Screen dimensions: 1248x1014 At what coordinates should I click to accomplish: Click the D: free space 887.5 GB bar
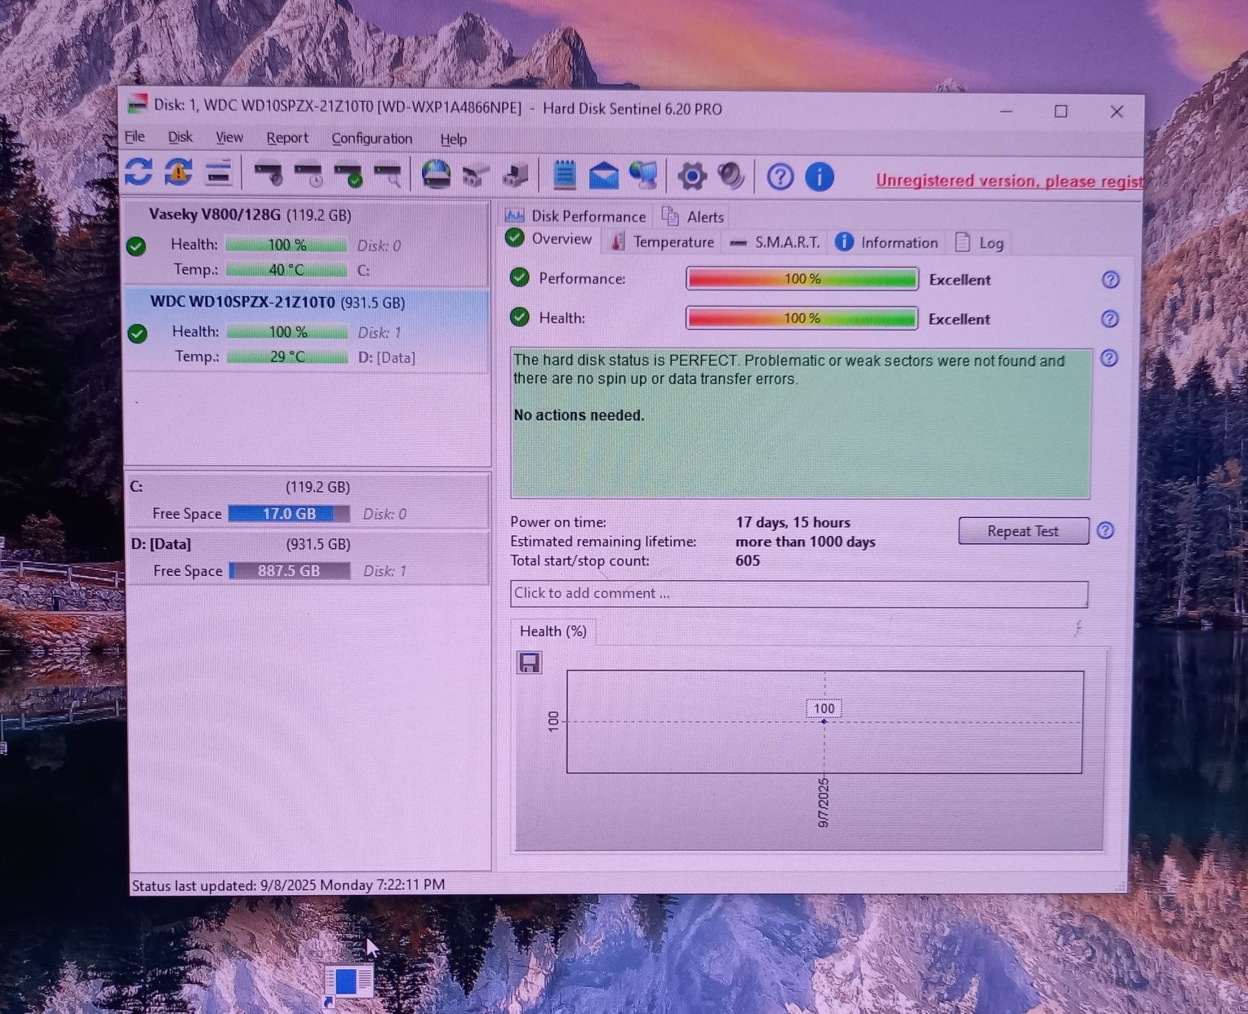pos(290,571)
